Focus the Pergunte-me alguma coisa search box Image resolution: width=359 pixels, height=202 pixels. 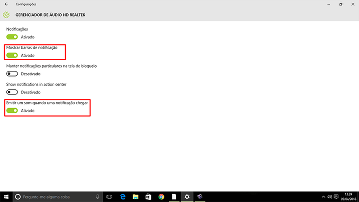(57, 197)
